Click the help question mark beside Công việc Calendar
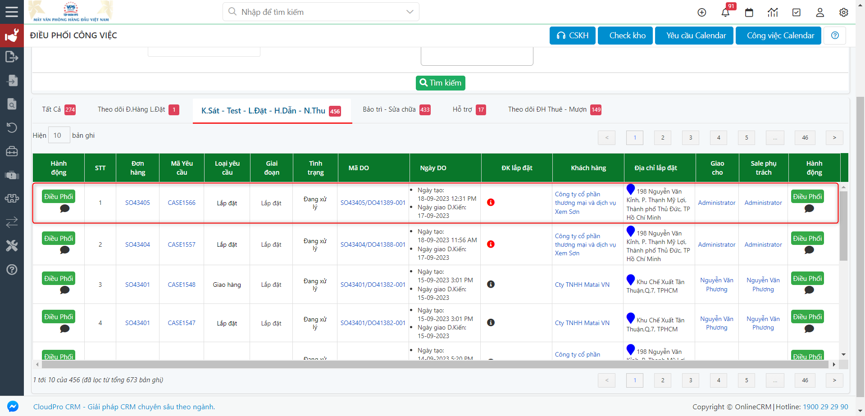The width and height of the screenshot is (865, 416). [x=835, y=36]
